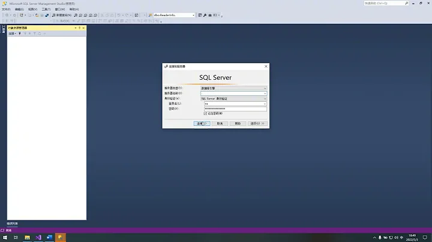Open the 视图(V) menu
Viewport: 432px width, 242px height.
coord(32,10)
